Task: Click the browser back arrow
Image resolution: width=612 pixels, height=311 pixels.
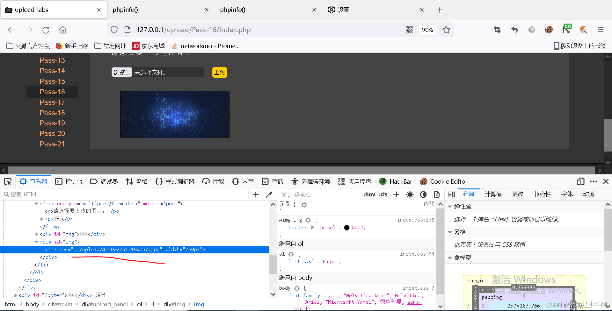Action: click(x=11, y=30)
